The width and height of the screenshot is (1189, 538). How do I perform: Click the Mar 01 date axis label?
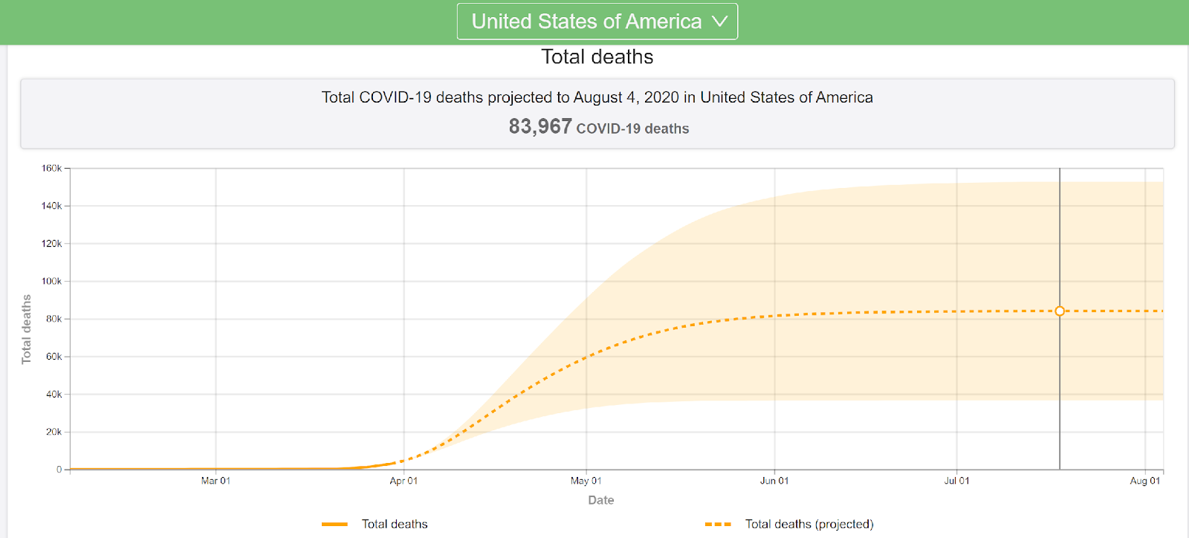(x=216, y=481)
